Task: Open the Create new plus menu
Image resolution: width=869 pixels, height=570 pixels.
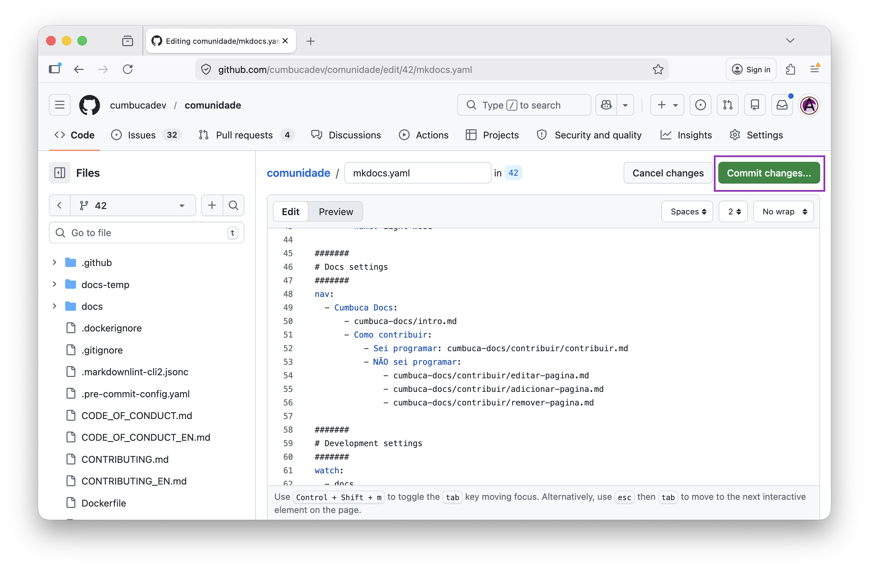Action: click(667, 105)
